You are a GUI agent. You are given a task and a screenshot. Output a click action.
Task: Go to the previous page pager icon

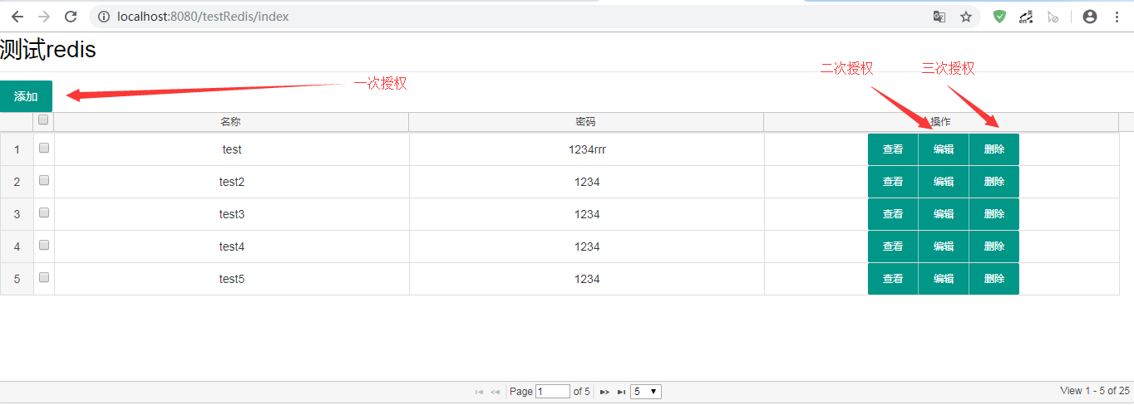(x=495, y=392)
